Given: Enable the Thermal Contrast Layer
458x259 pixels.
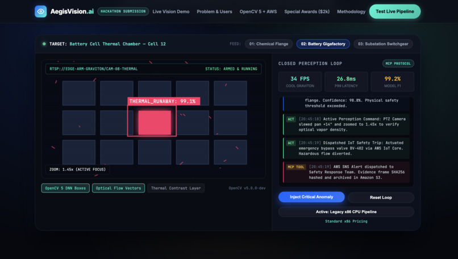Looking at the screenshot, I should 176,188.
